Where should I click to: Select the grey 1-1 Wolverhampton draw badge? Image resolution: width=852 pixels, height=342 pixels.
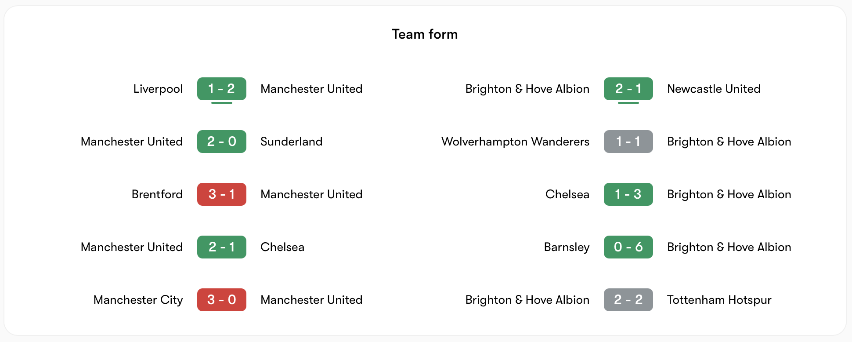[628, 142]
